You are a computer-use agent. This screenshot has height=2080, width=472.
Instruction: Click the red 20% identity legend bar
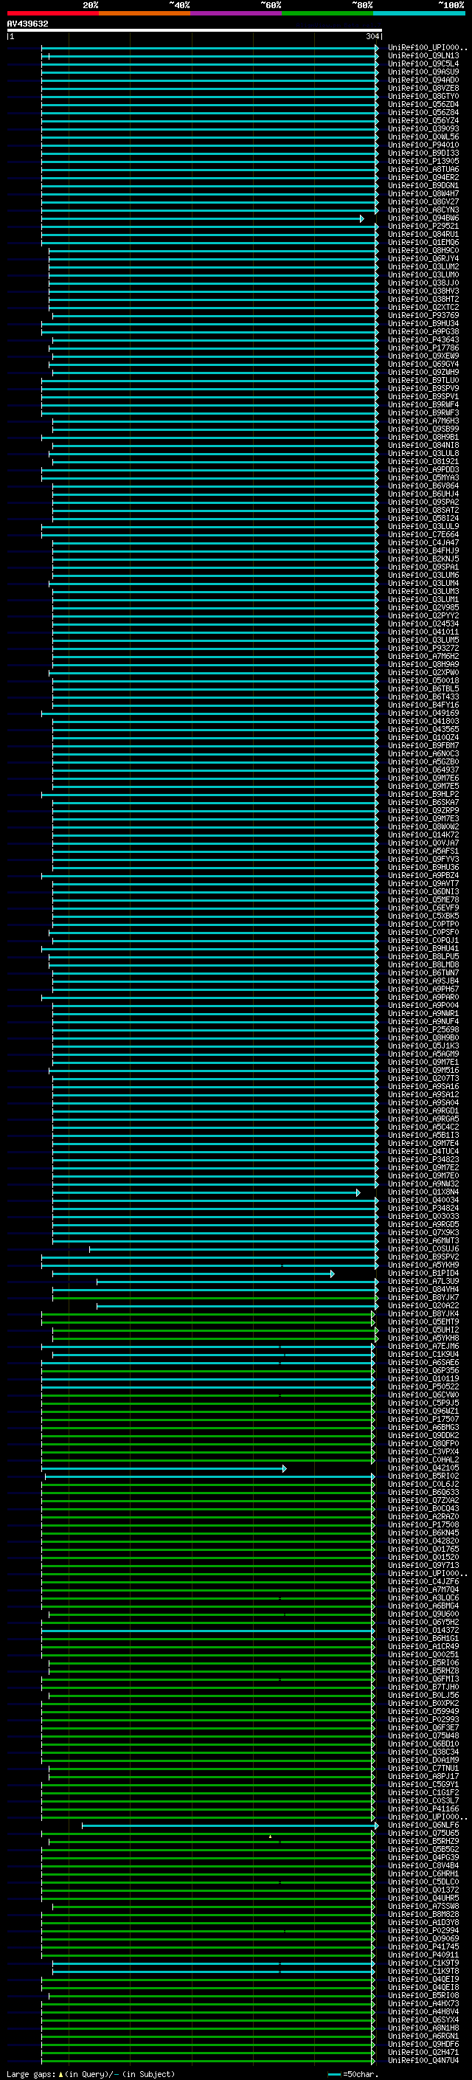coord(52,13)
